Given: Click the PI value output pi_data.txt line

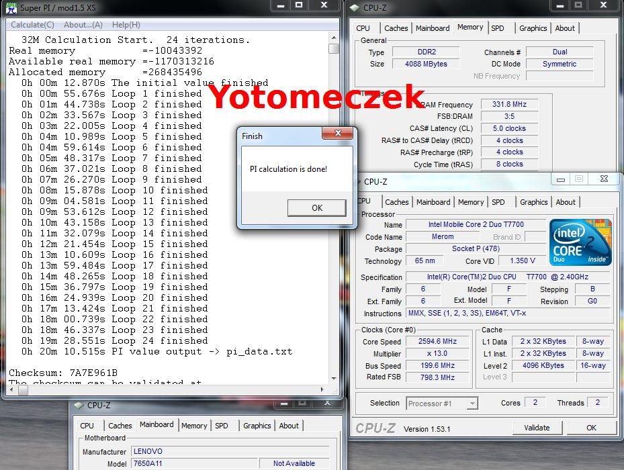Looking at the screenshot, I should [x=157, y=352].
